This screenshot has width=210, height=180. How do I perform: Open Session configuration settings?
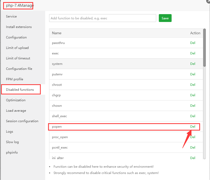tap(22, 121)
